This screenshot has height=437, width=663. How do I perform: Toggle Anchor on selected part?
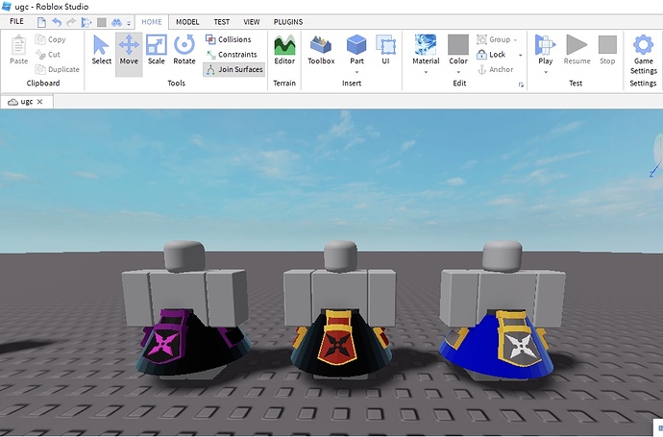coord(495,69)
